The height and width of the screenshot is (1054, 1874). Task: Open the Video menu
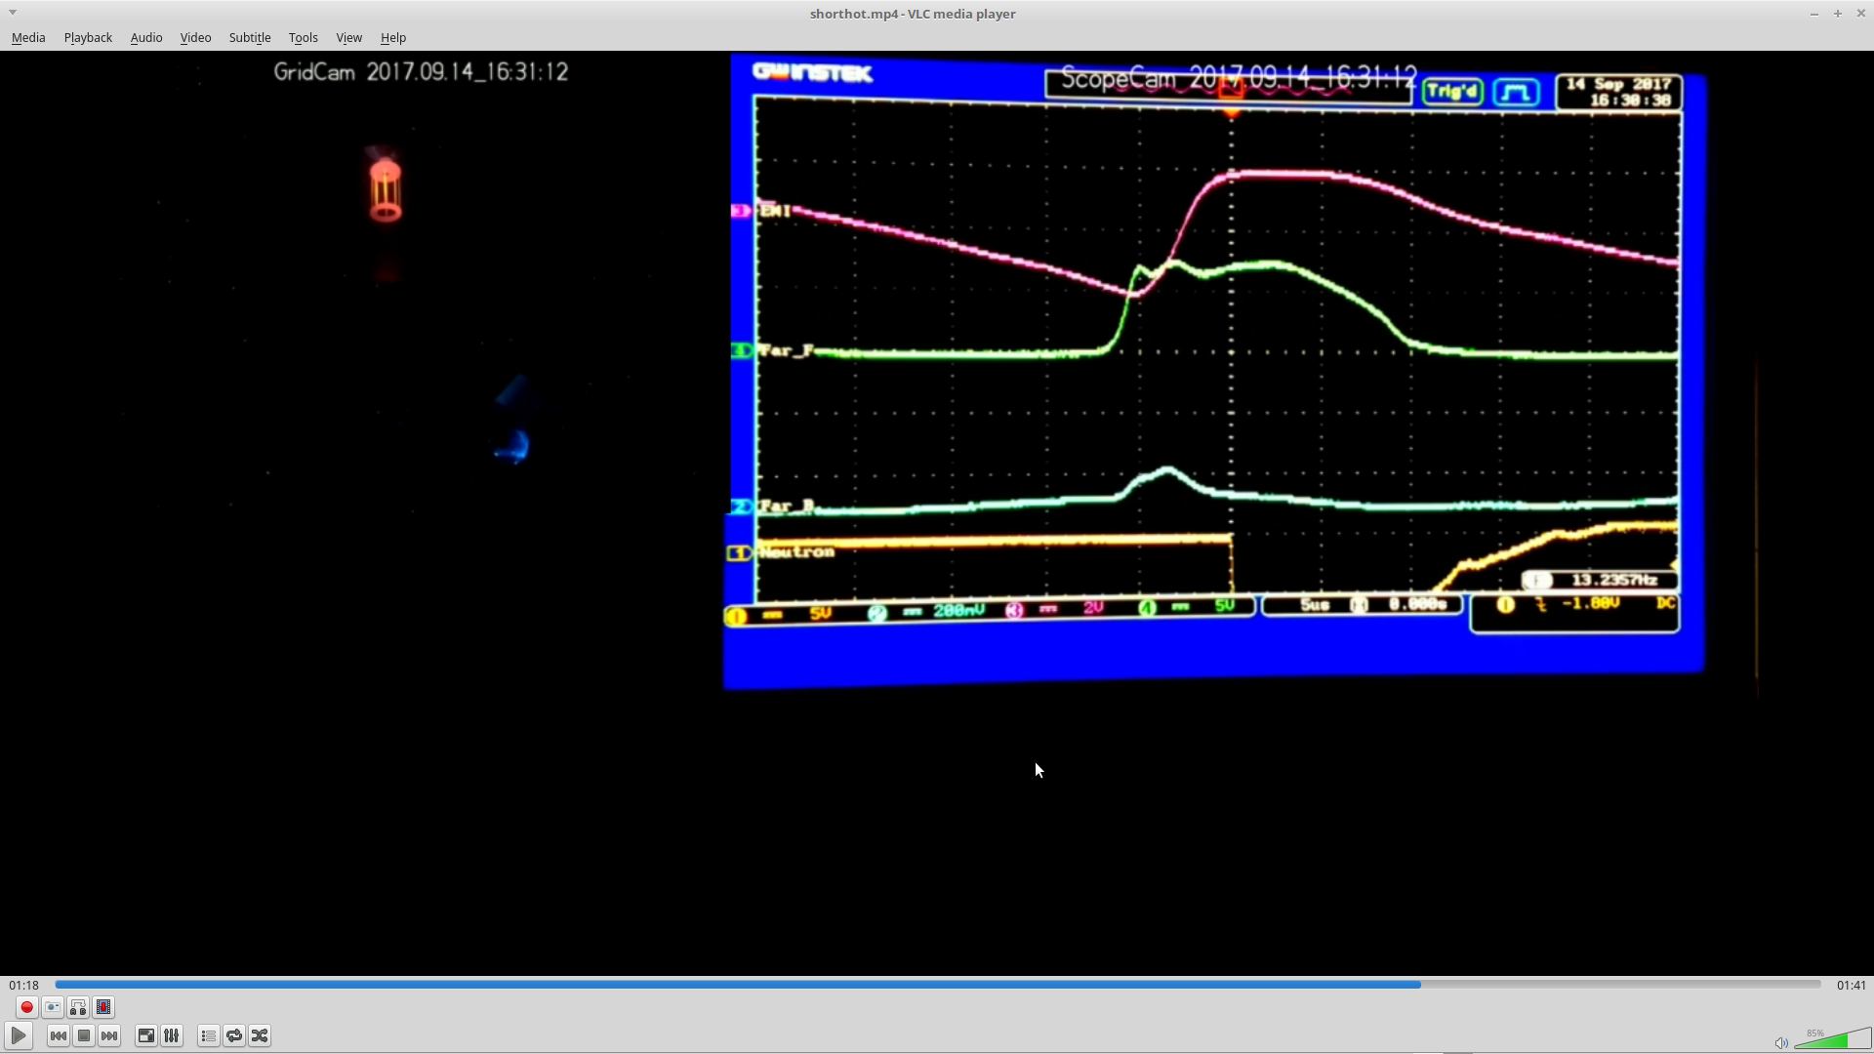[195, 37]
